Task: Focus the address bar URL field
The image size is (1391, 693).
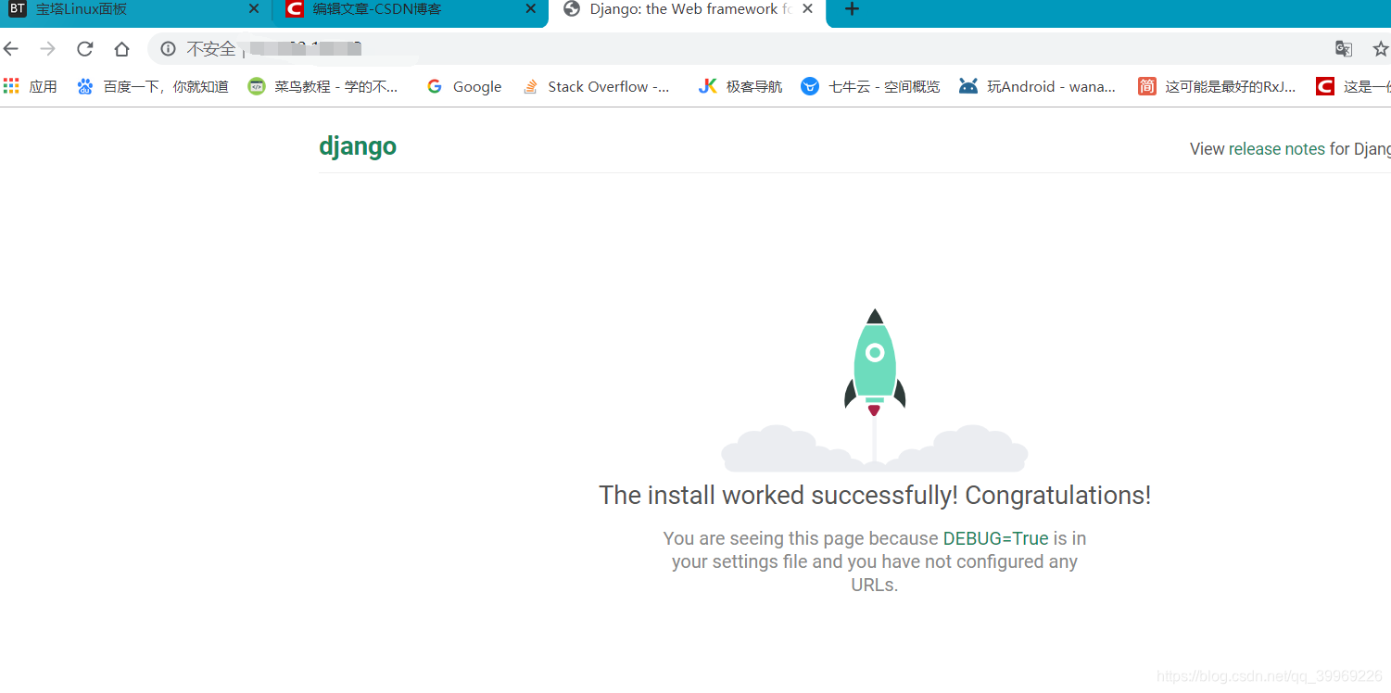Action: 741,49
